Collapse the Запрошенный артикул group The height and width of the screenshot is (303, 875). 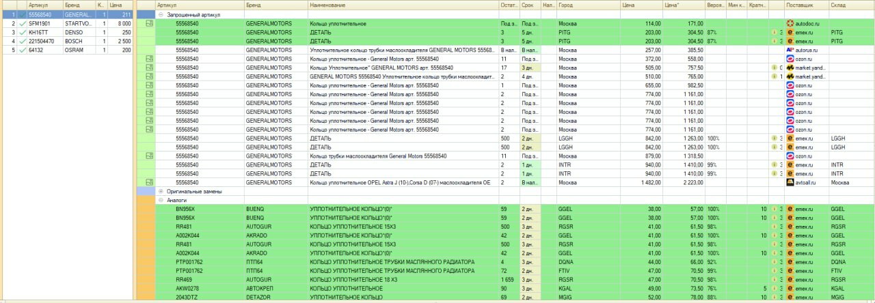click(161, 14)
